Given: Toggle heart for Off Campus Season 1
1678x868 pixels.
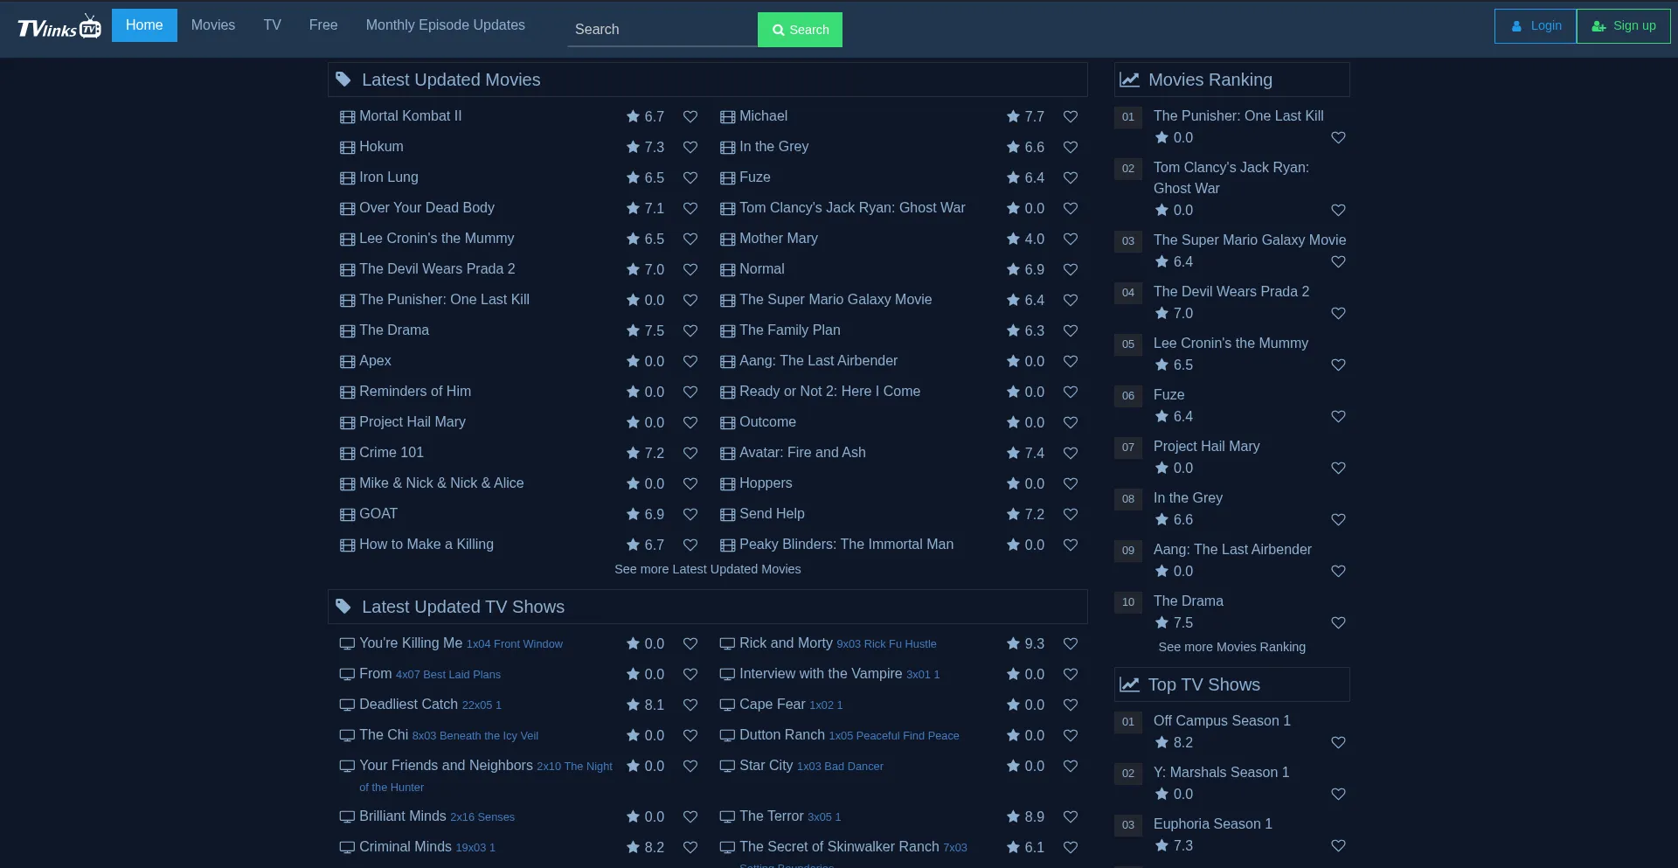Looking at the screenshot, I should click(1338, 742).
